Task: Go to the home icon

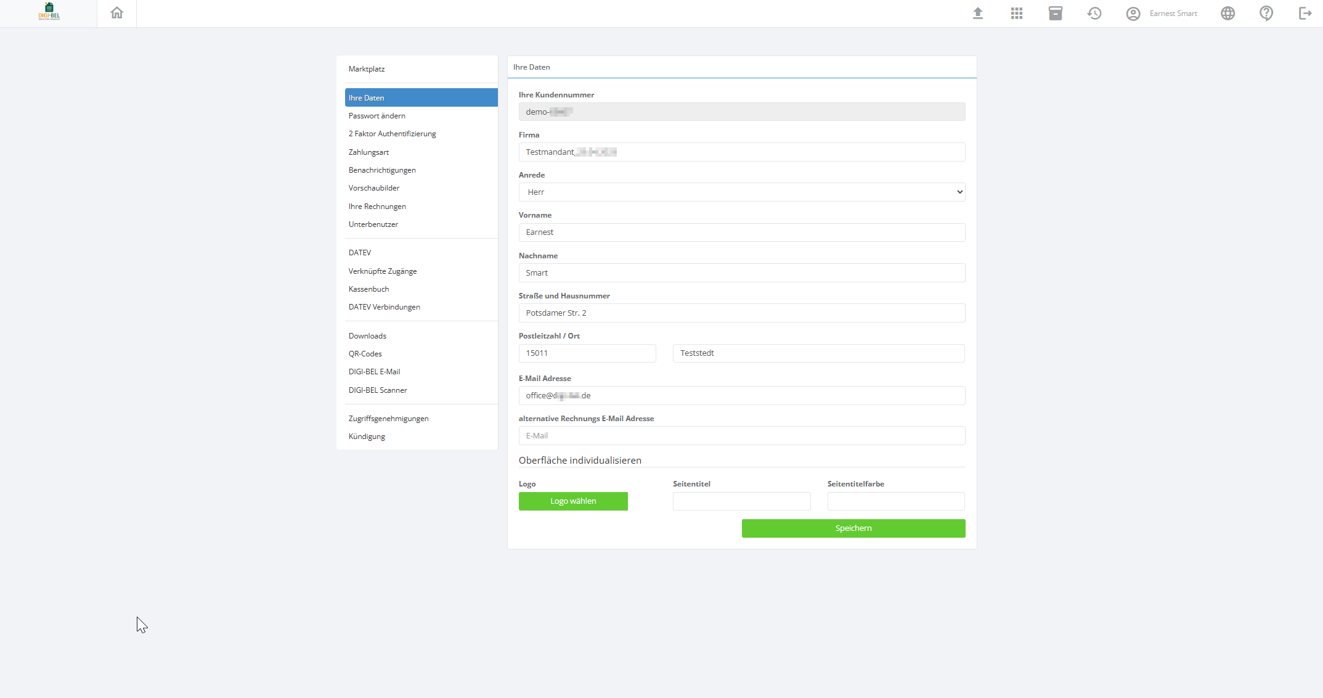Action: pos(116,13)
